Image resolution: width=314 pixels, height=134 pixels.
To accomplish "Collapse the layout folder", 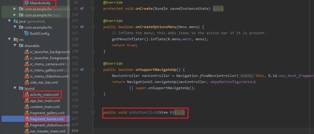I will (15, 88).
